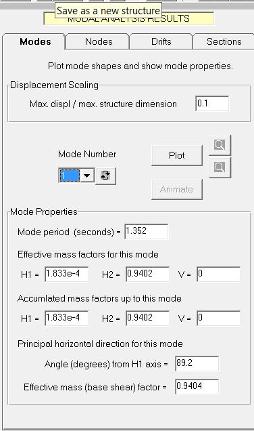Select the Modes tab
254x431 pixels.
coord(35,41)
